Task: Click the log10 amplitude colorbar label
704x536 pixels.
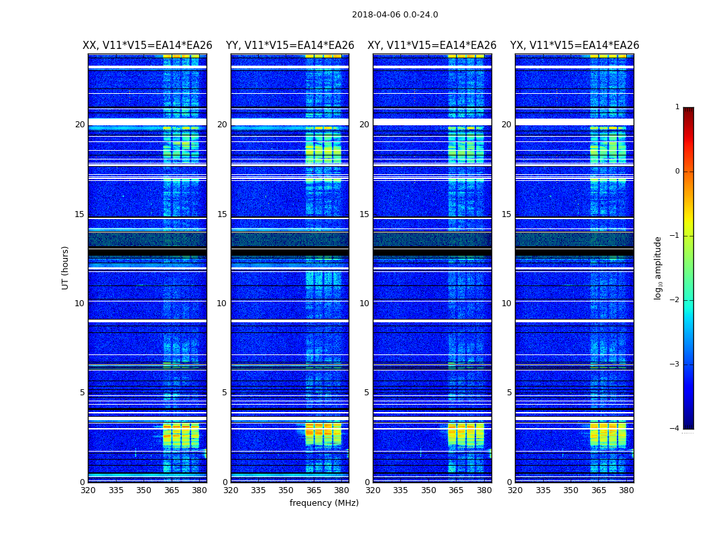Action: point(658,268)
